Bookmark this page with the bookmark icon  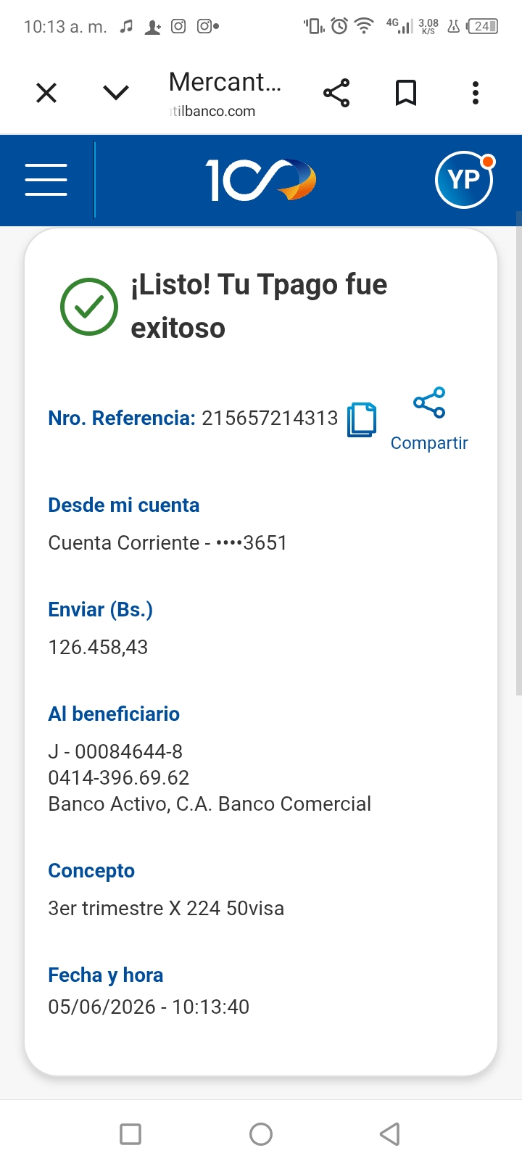pyautogui.click(x=406, y=93)
